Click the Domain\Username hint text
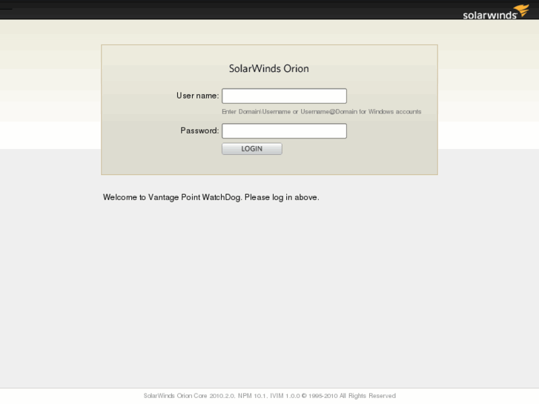The image size is (539, 404). click(322, 112)
